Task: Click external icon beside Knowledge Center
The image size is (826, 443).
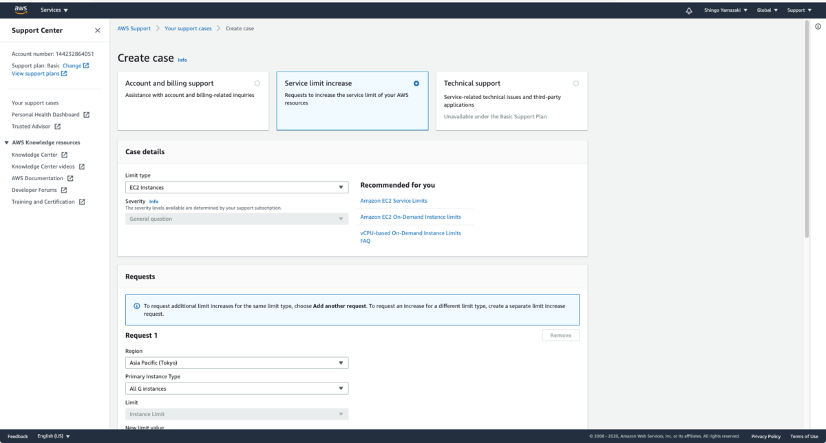Action: 64,155
